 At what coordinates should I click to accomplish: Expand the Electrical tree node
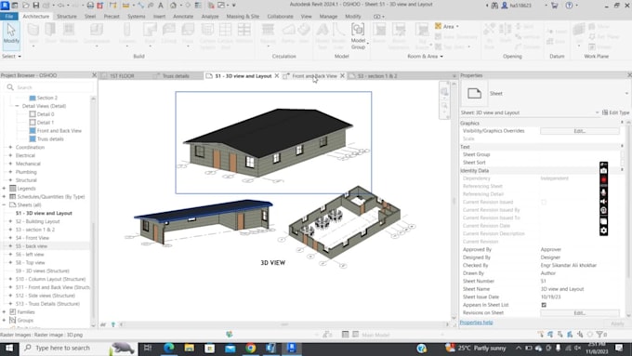click(x=10, y=155)
